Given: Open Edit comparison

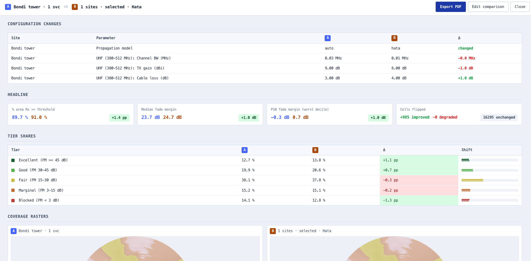Looking at the screenshot, I should click(488, 7).
